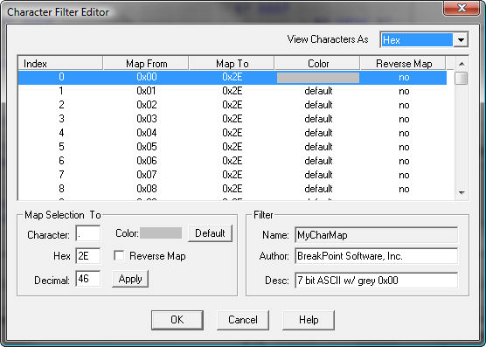486x347 pixels.
Task: Click the Hex input field
Action: point(88,256)
